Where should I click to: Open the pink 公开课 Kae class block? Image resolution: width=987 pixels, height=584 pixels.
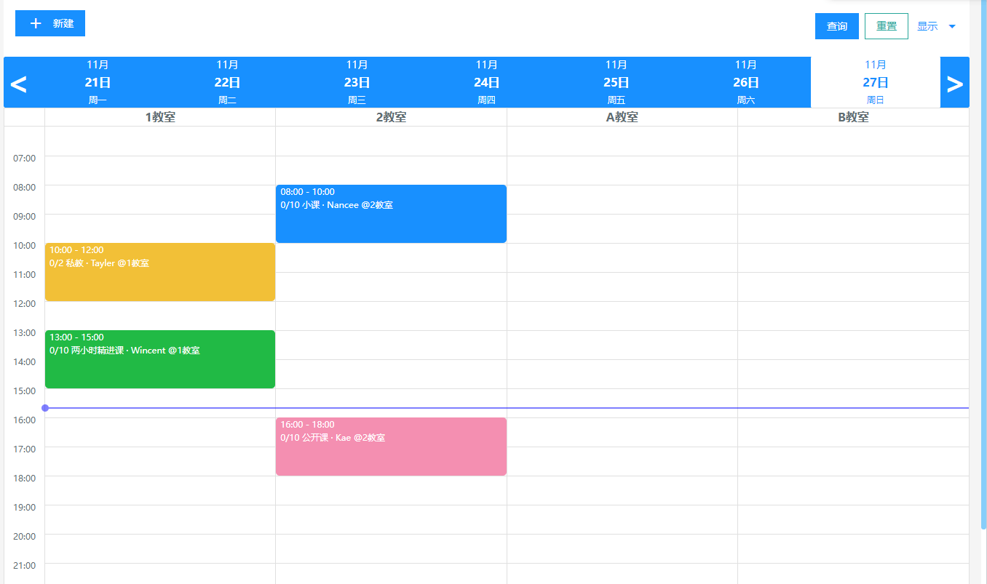click(391, 447)
